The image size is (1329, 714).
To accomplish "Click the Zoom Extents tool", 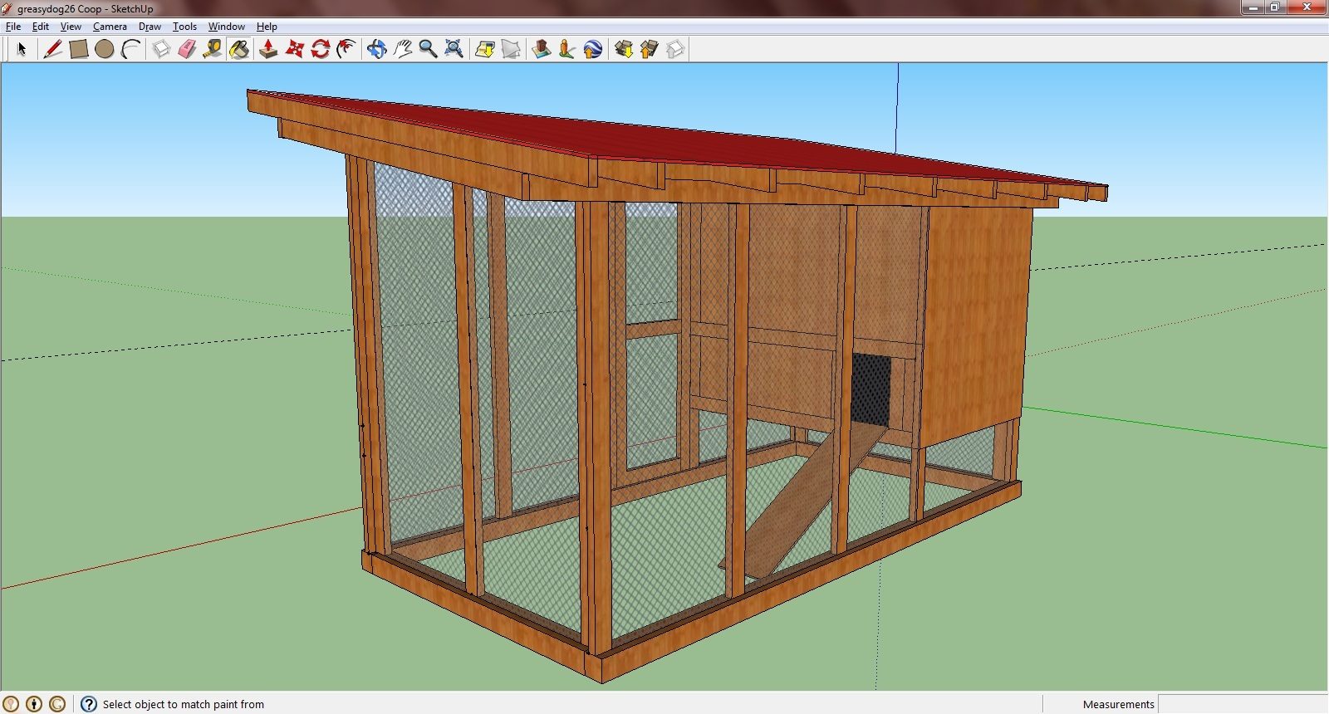I will pos(454,49).
